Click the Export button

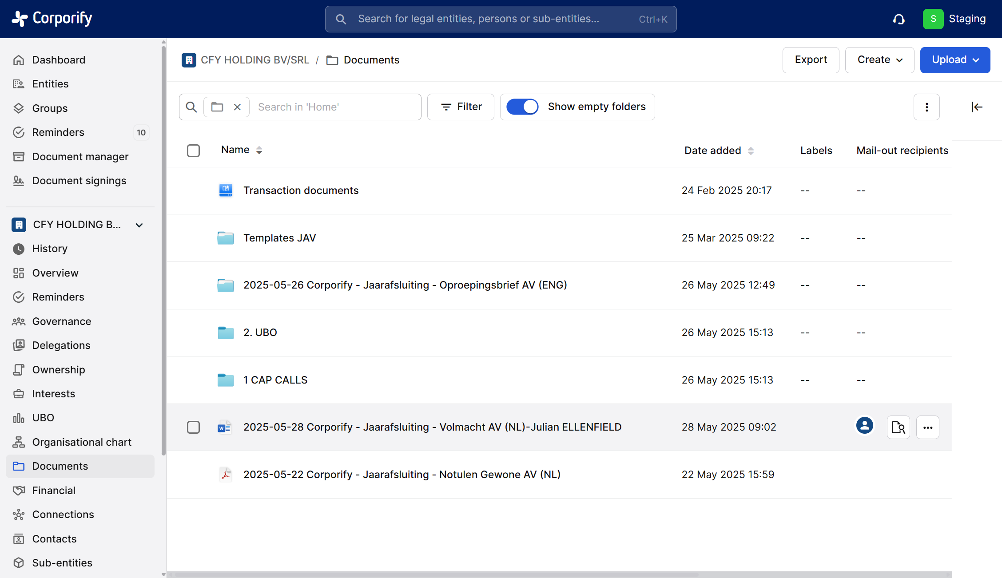pyautogui.click(x=811, y=60)
